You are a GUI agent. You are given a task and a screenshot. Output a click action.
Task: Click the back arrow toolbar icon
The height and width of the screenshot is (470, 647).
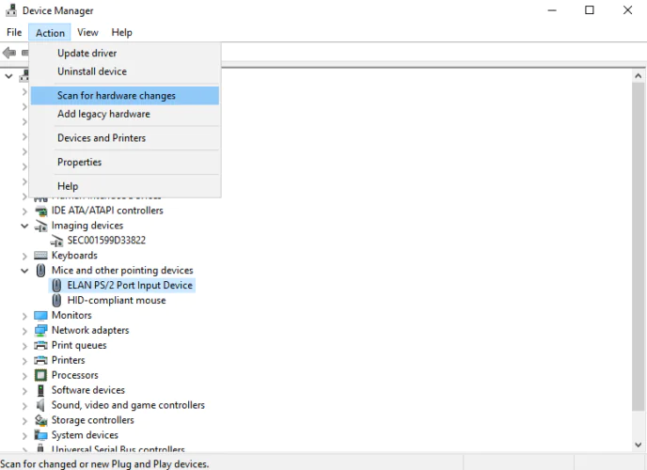point(10,53)
